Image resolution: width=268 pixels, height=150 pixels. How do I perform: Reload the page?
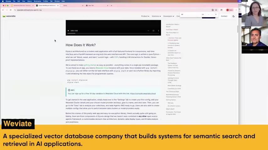pos(10,10)
